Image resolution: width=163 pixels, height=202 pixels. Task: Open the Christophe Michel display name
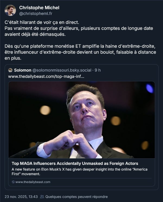coord(39,8)
